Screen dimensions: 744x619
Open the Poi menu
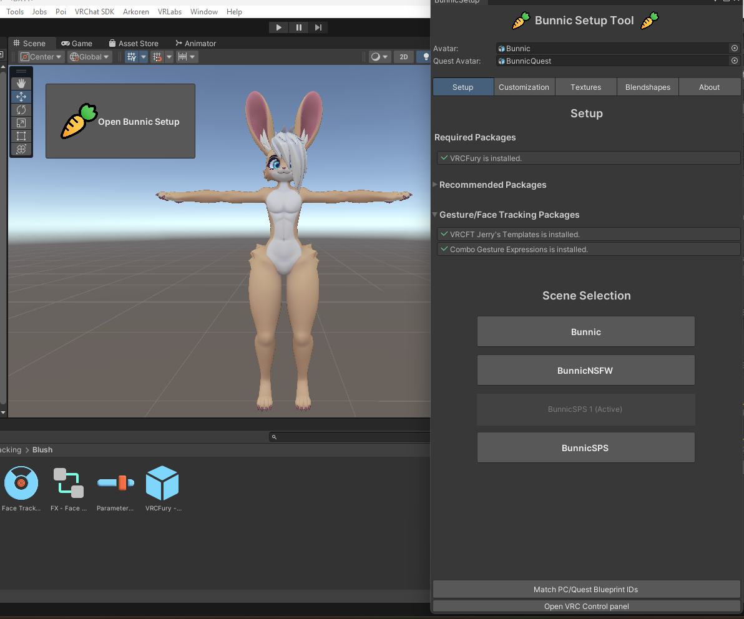click(61, 11)
